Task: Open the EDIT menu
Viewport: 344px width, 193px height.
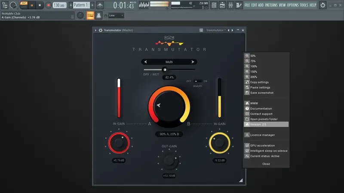Action: [254, 5]
